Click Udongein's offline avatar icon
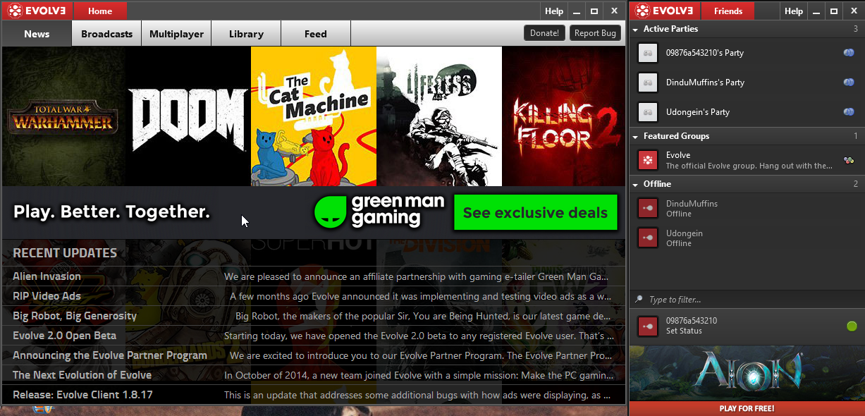The image size is (865, 416). [647, 238]
